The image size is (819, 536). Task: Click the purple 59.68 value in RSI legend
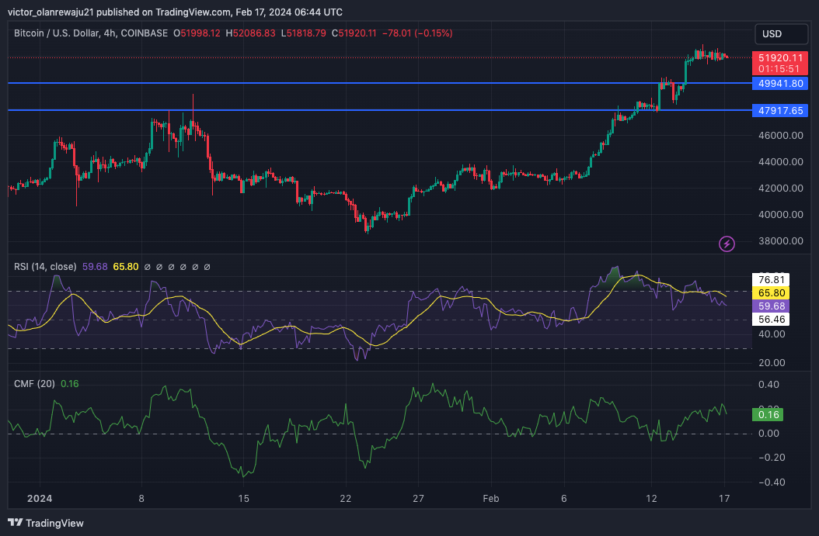point(95,267)
